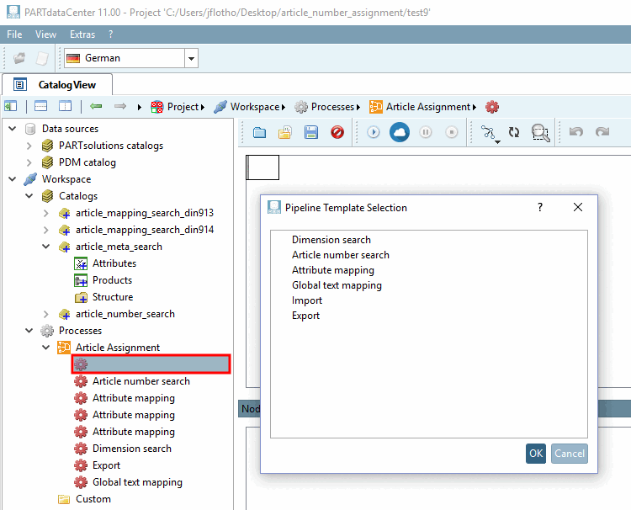Expand the PARTsolutions catalogs node
Image resolution: width=631 pixels, height=510 pixels.
click(29, 146)
